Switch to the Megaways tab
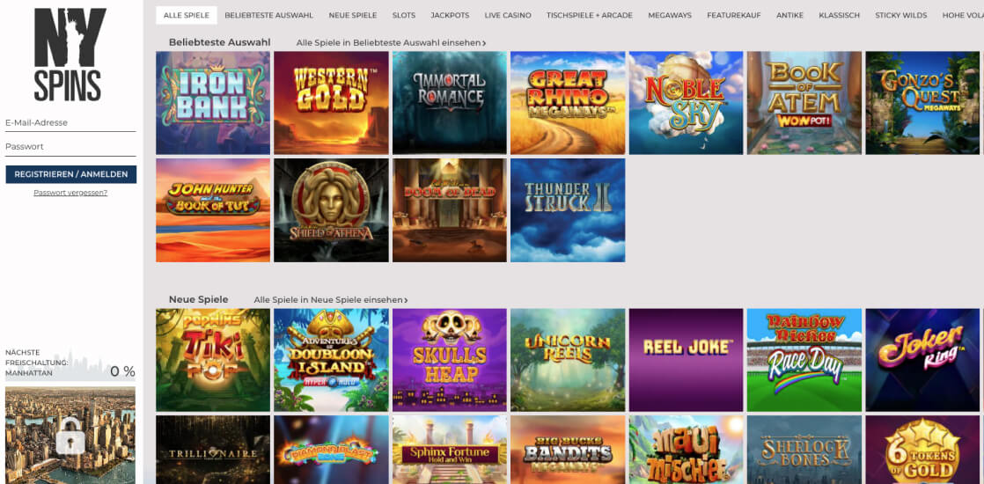Viewport: 984px width, 484px height. pyautogui.click(x=670, y=15)
